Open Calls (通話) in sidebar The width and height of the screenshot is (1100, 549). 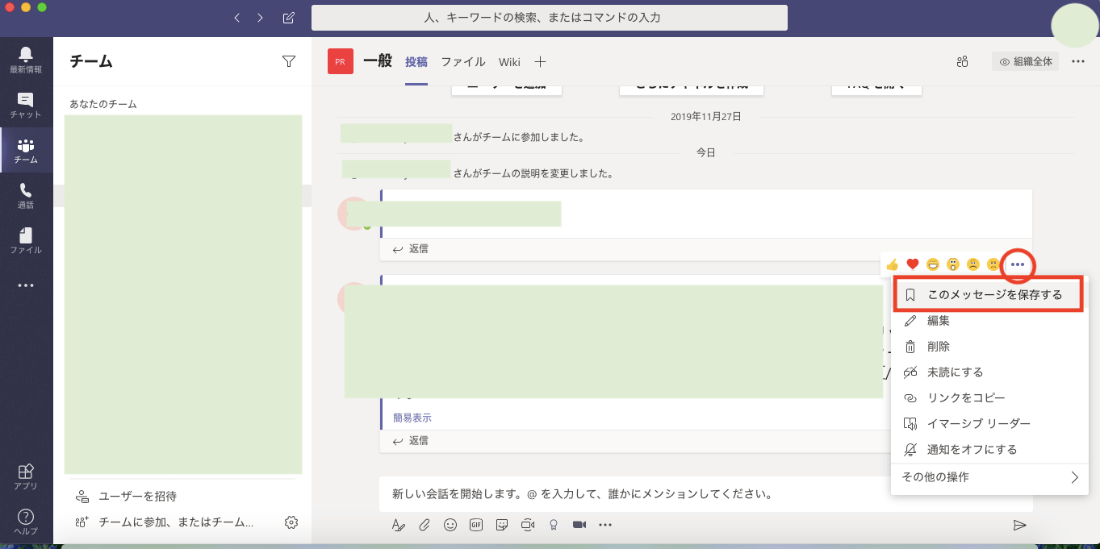pyautogui.click(x=26, y=196)
